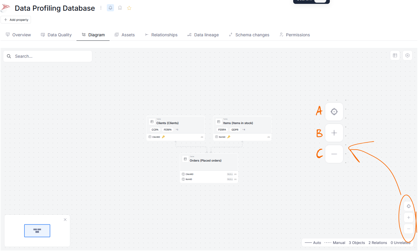Switch to the Overview tab
This screenshot has width=420, height=252.
[x=18, y=35]
